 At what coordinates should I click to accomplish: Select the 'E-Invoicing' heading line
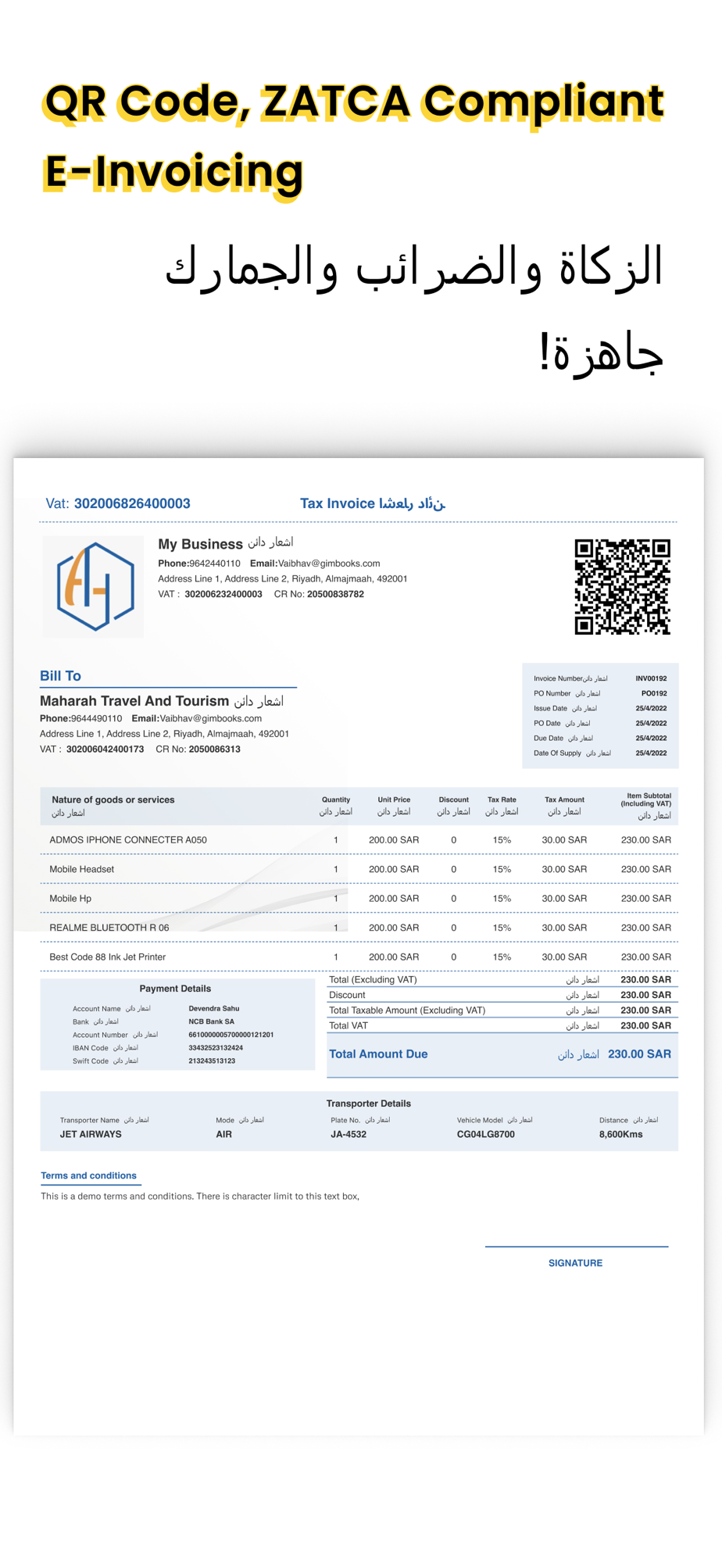click(x=173, y=173)
